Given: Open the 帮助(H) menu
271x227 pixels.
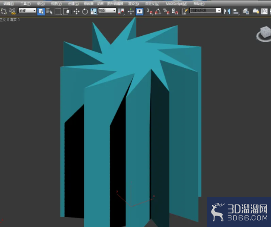Looking at the screenshot, I should tap(199, 4).
